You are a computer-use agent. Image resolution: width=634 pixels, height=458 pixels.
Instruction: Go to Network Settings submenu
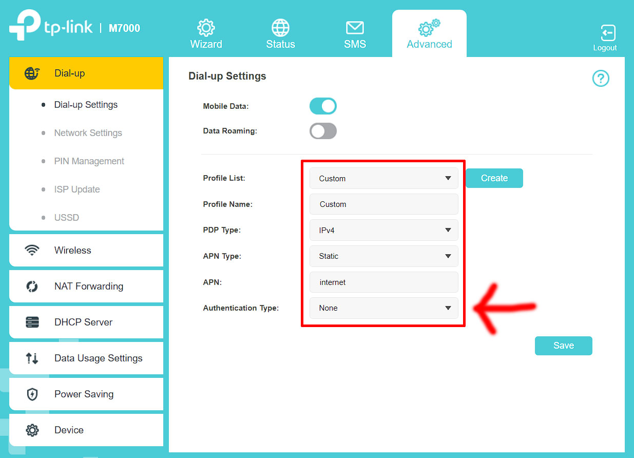[x=88, y=133]
